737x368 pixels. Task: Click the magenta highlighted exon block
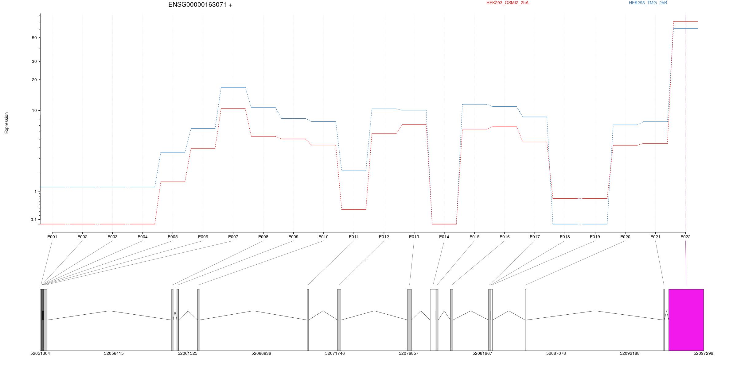pyautogui.click(x=686, y=320)
